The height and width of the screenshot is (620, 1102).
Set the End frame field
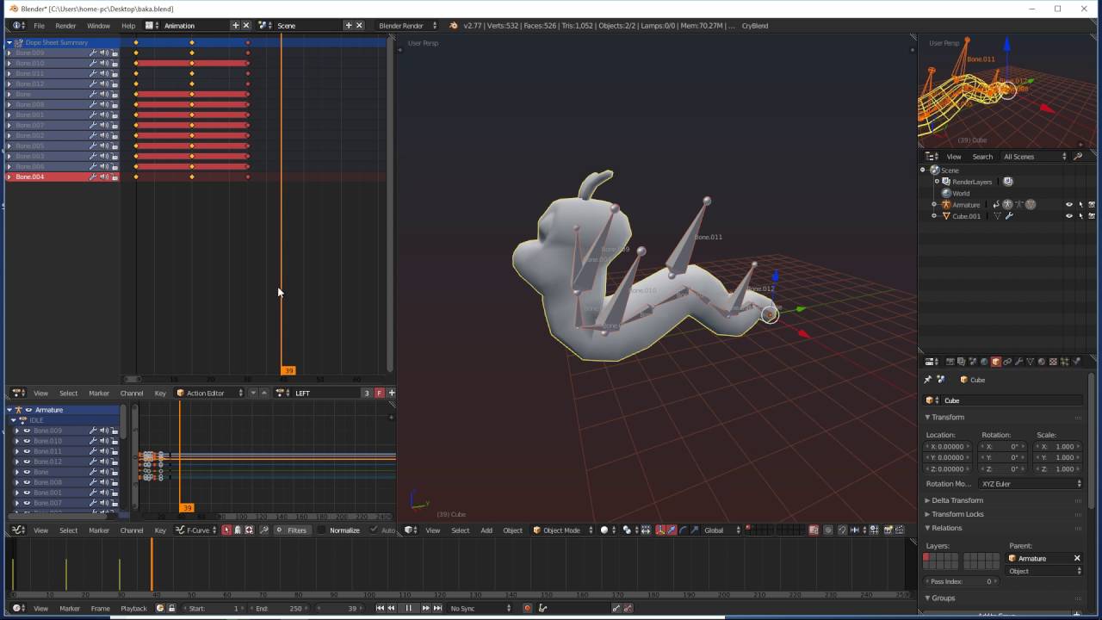tap(281, 609)
